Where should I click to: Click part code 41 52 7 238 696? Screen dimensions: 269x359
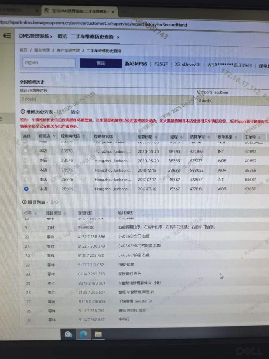[x=91, y=237]
